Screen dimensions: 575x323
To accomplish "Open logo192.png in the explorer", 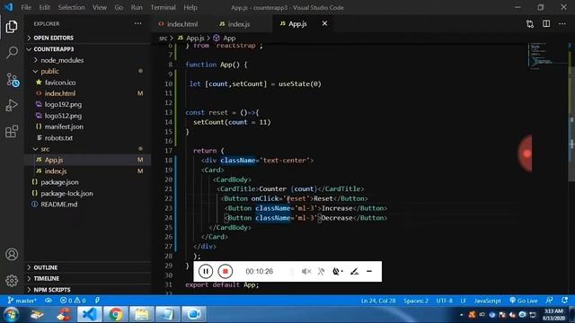I will [88, 104].
